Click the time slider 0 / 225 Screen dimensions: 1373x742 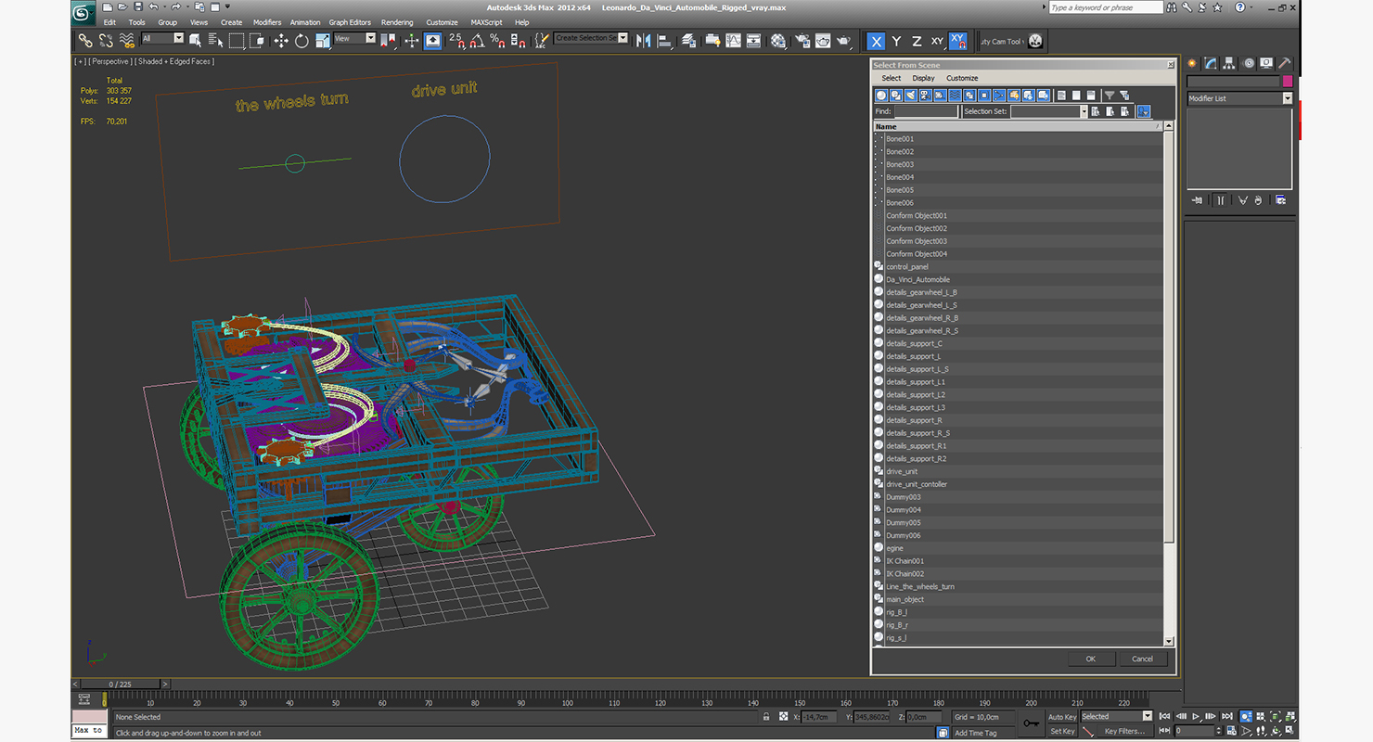click(x=121, y=684)
